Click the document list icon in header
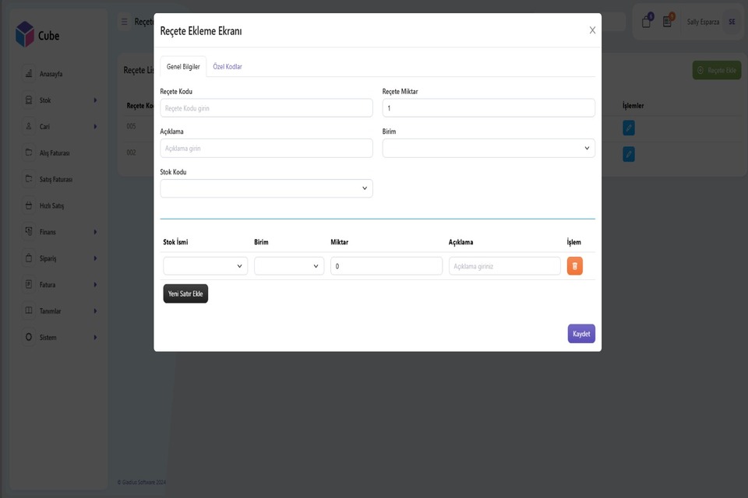The image size is (748, 498). pyautogui.click(x=668, y=22)
